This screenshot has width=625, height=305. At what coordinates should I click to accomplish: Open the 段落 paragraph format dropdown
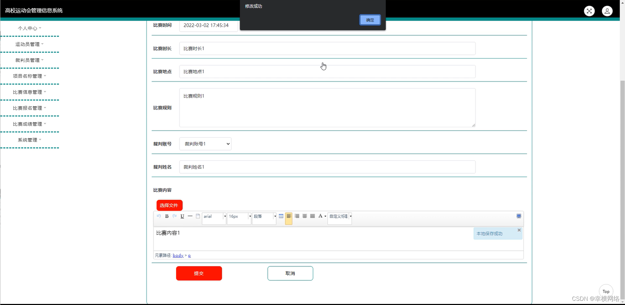point(264,218)
